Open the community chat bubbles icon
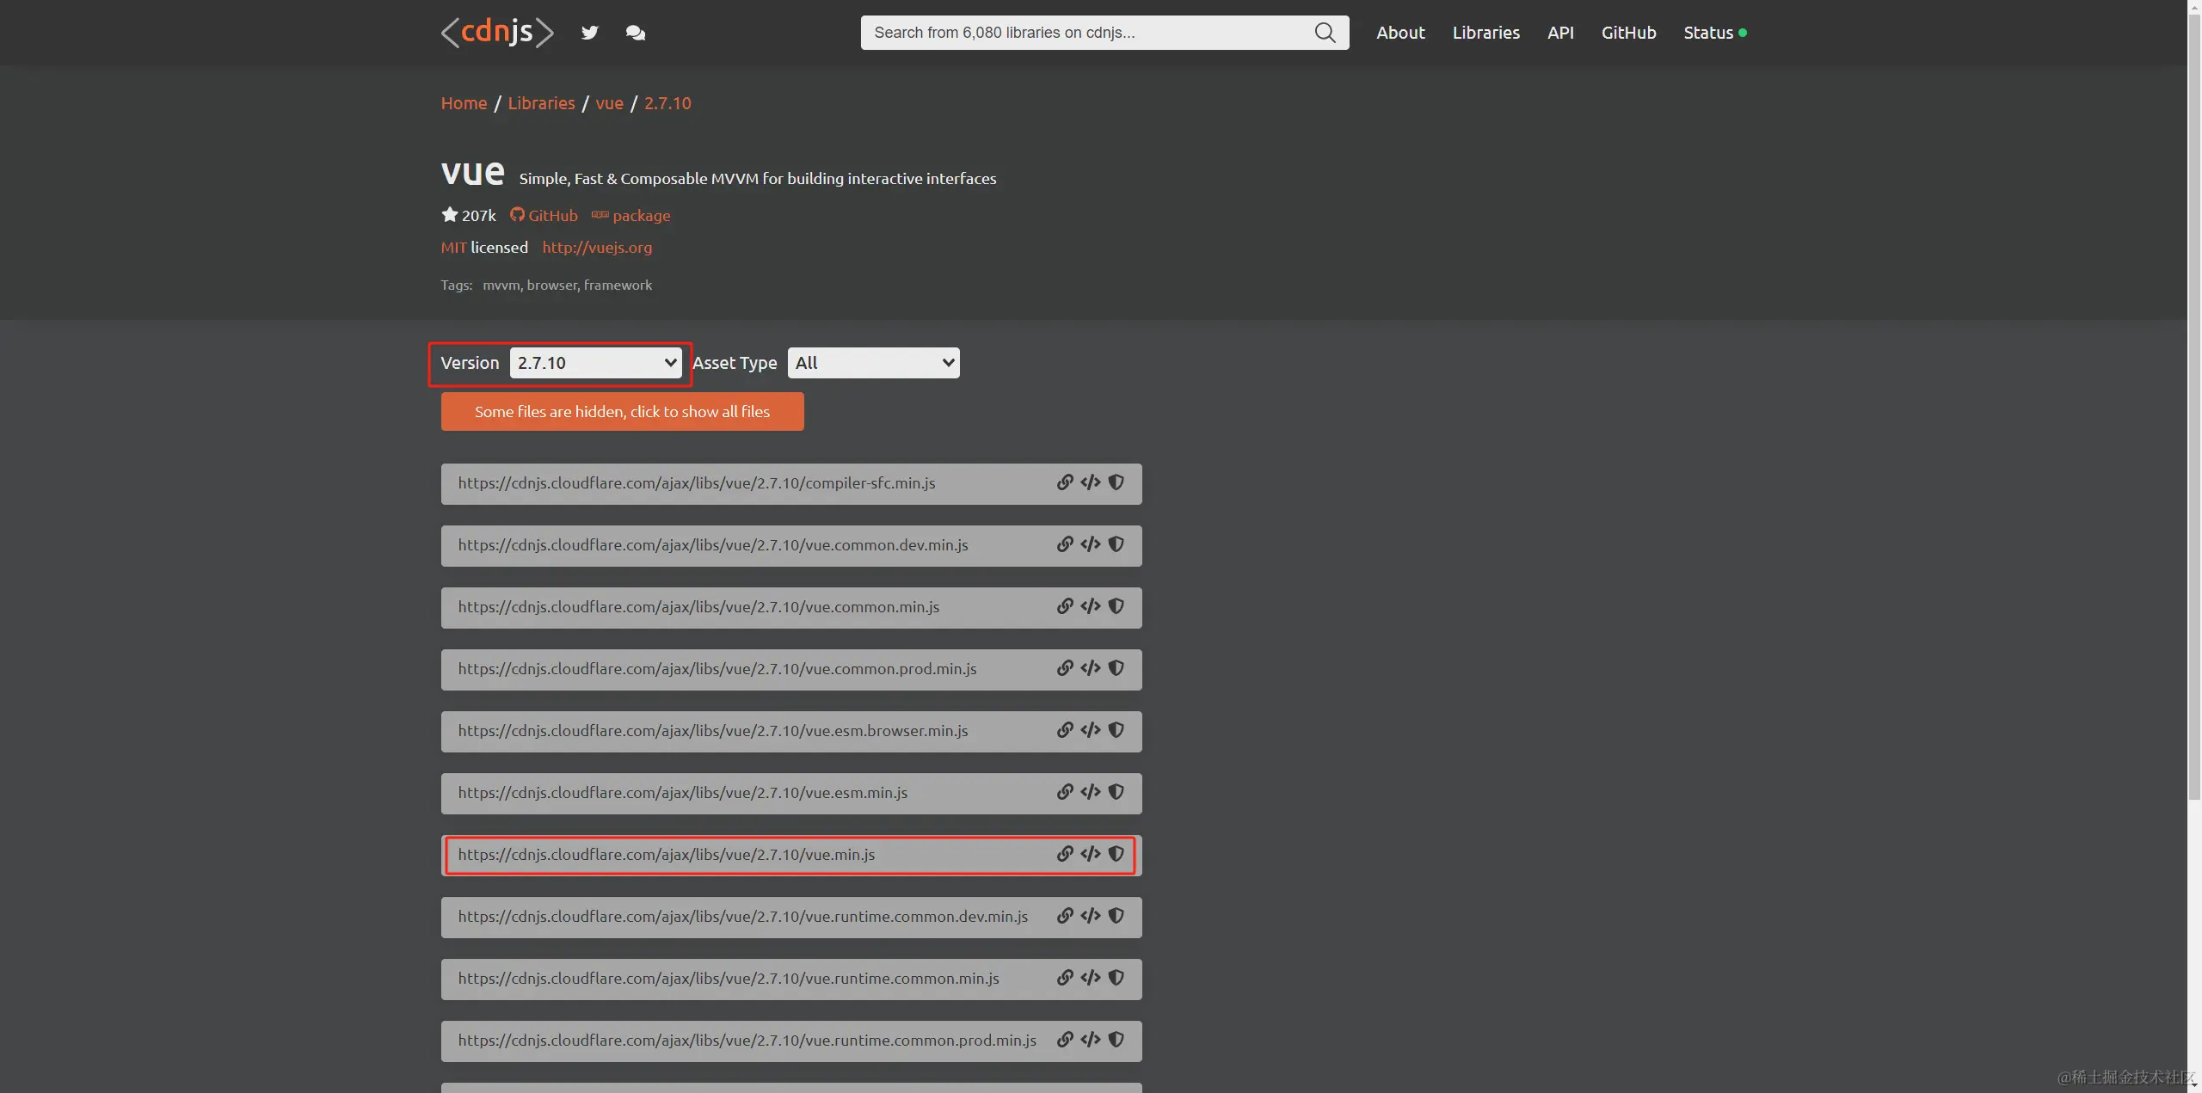2202x1093 pixels. [636, 33]
